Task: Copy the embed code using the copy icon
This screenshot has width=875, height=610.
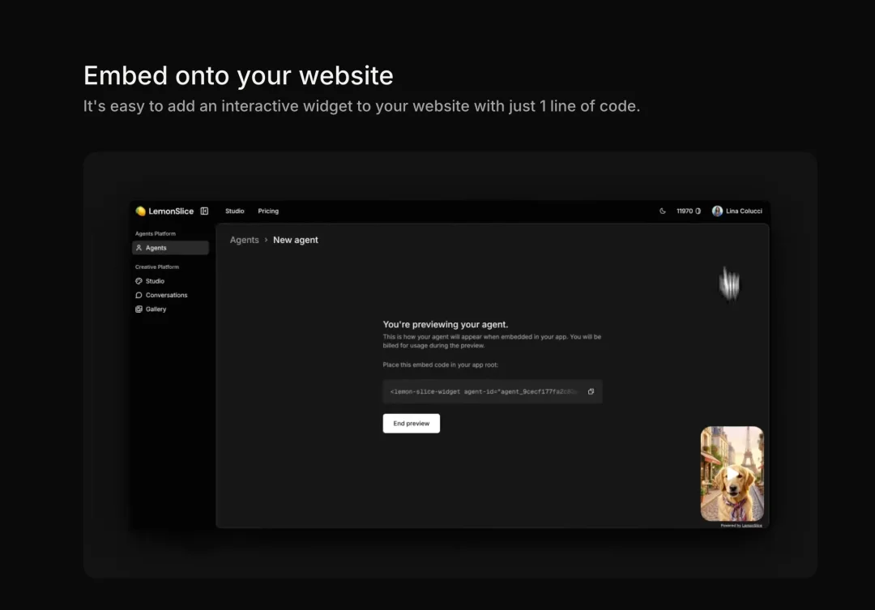Action: [x=591, y=391]
